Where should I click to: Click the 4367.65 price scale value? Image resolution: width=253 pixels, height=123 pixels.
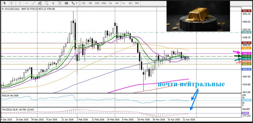[x=246, y=77]
